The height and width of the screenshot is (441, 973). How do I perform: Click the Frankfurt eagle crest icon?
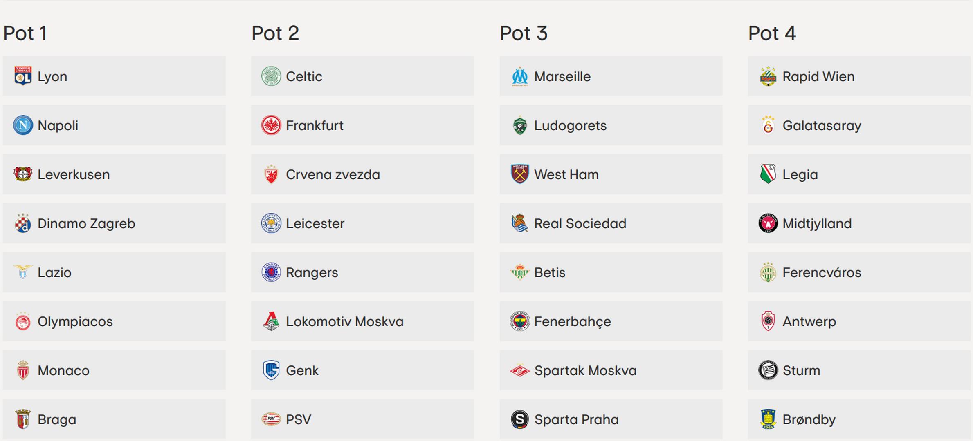(271, 125)
